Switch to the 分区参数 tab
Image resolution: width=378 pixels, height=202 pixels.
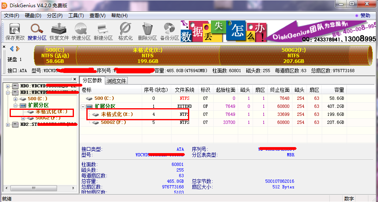92,80
